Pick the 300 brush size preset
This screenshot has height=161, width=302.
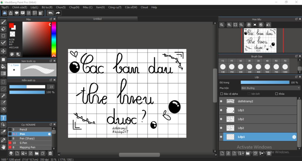point(250,67)
